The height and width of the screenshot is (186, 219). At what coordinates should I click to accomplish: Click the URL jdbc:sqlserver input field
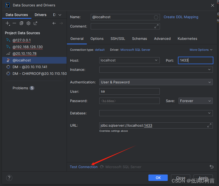156,125
